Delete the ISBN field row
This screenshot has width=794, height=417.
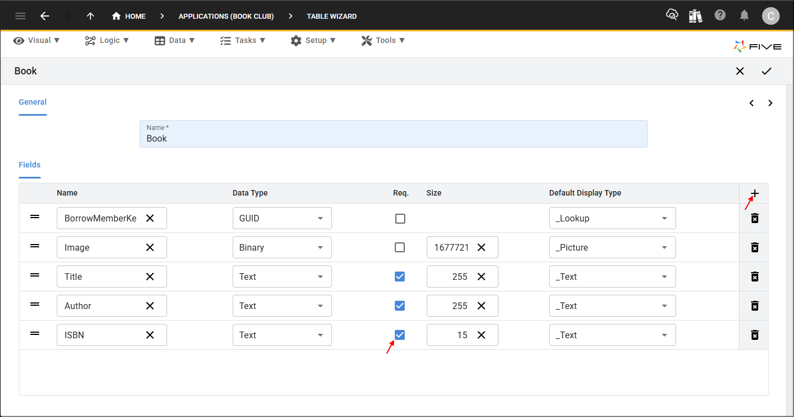pyautogui.click(x=755, y=335)
